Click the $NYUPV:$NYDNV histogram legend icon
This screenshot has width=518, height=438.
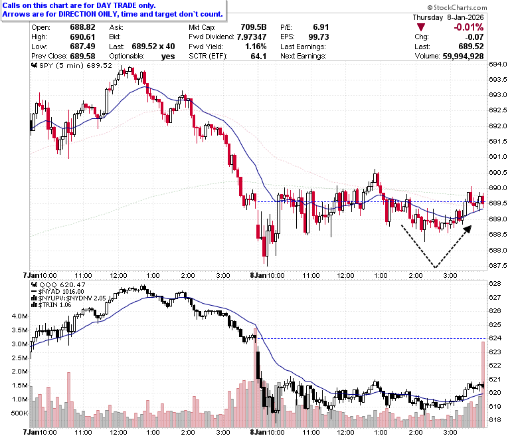point(34,298)
